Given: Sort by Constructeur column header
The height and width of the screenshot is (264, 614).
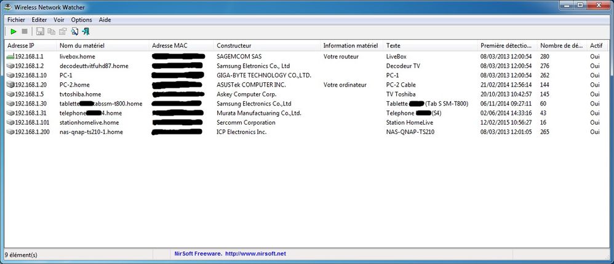Looking at the screenshot, I should coord(268,45).
